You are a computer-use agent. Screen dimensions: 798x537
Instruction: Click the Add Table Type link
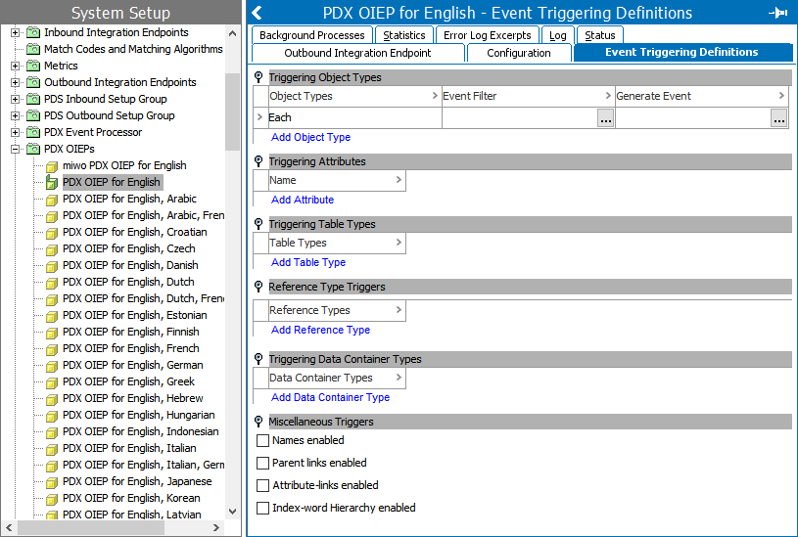(x=308, y=262)
